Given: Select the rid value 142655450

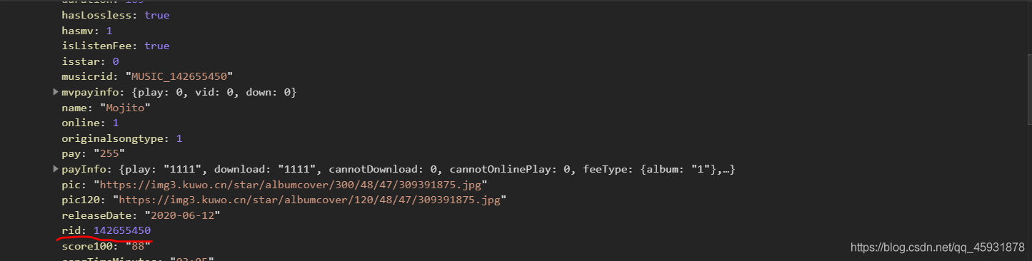Looking at the screenshot, I should (122, 231).
